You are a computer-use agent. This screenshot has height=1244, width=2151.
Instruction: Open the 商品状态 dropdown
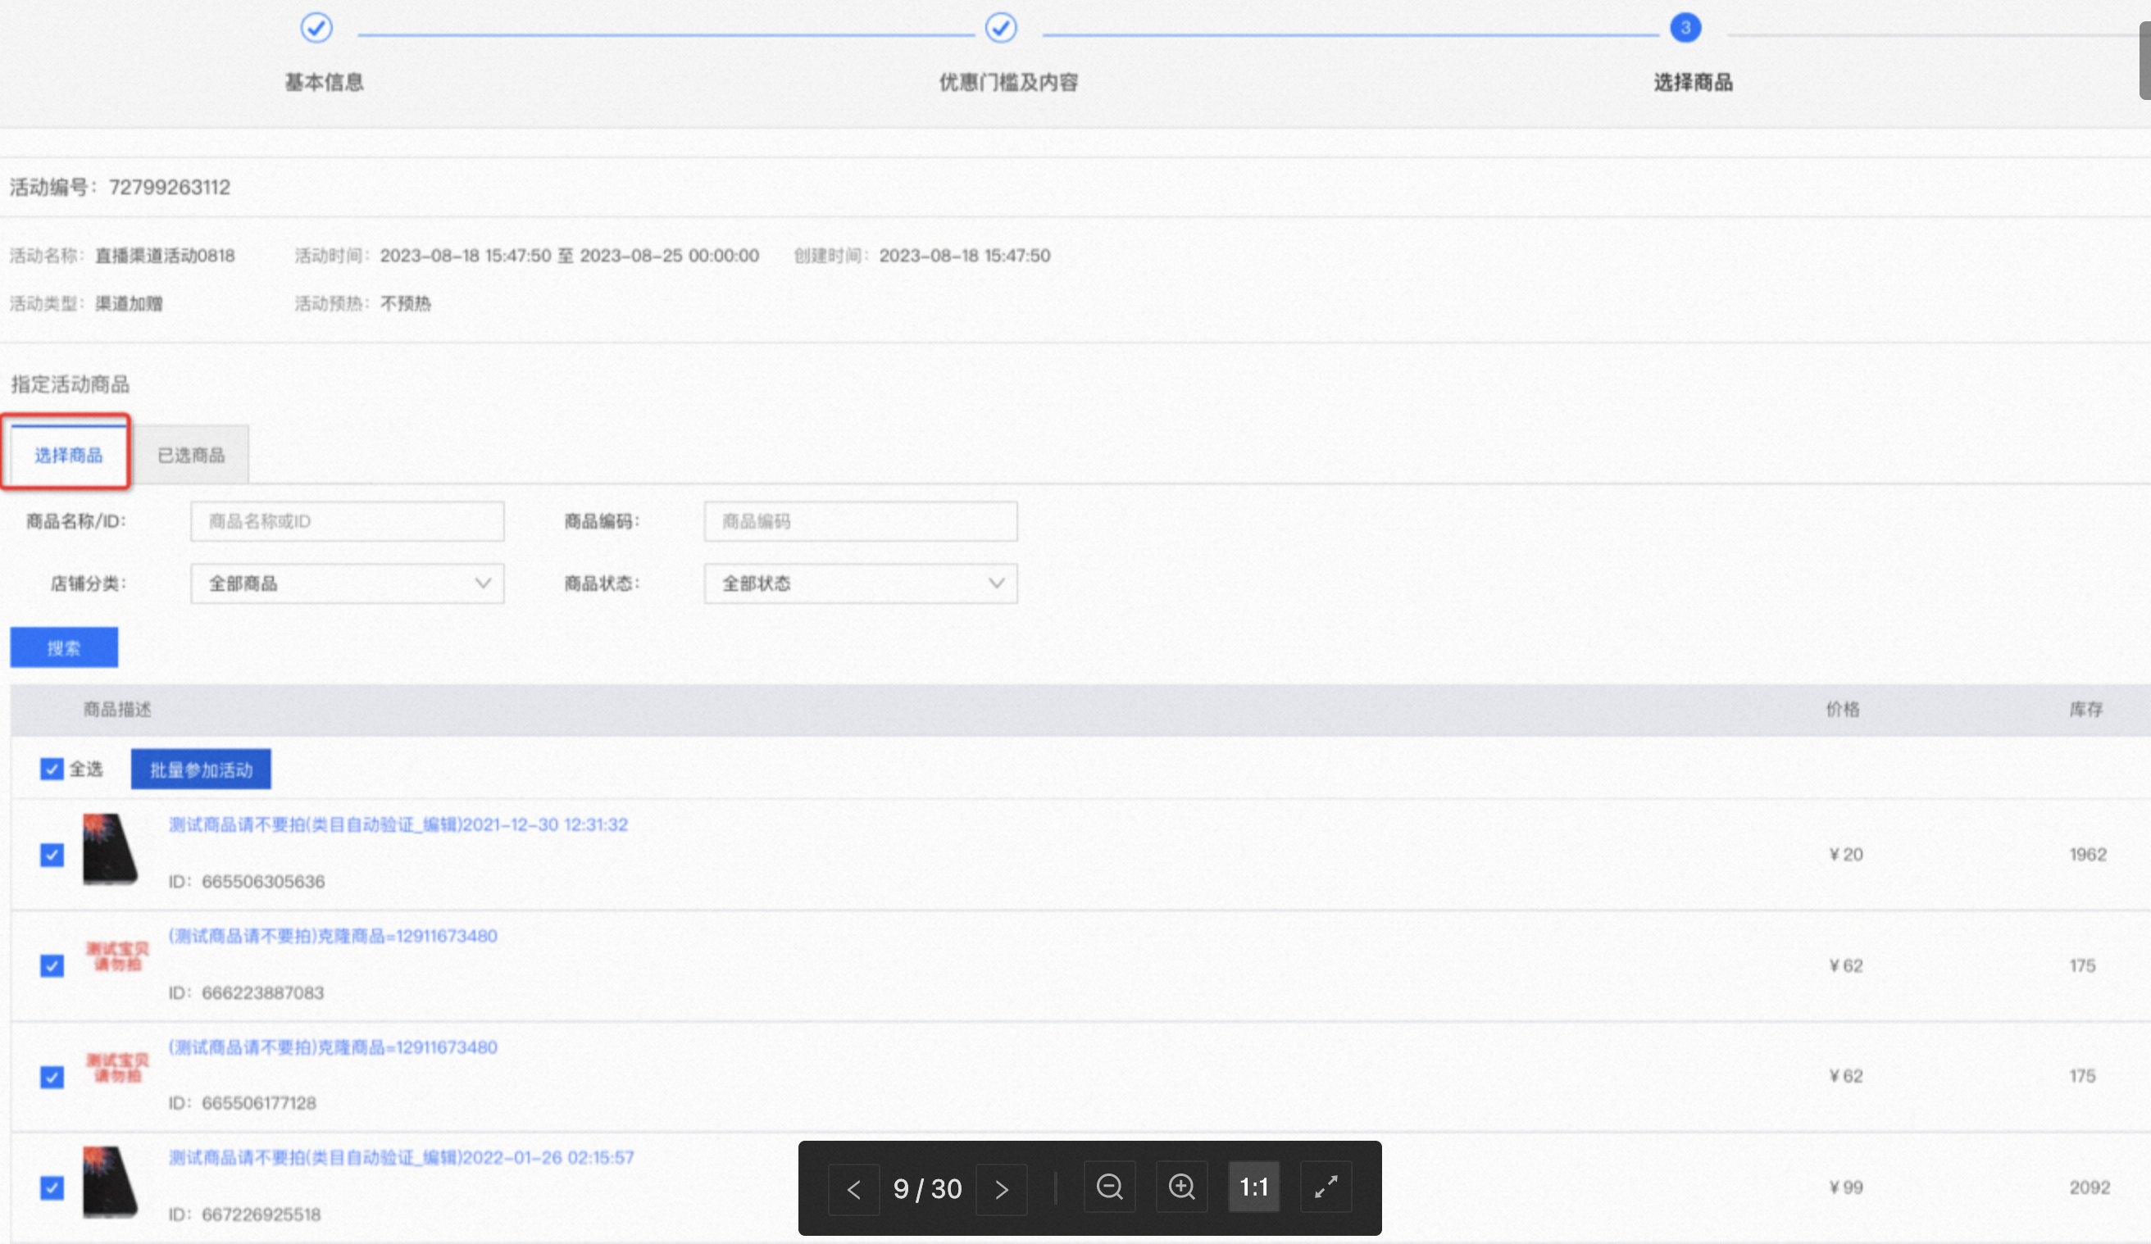pyautogui.click(x=861, y=583)
